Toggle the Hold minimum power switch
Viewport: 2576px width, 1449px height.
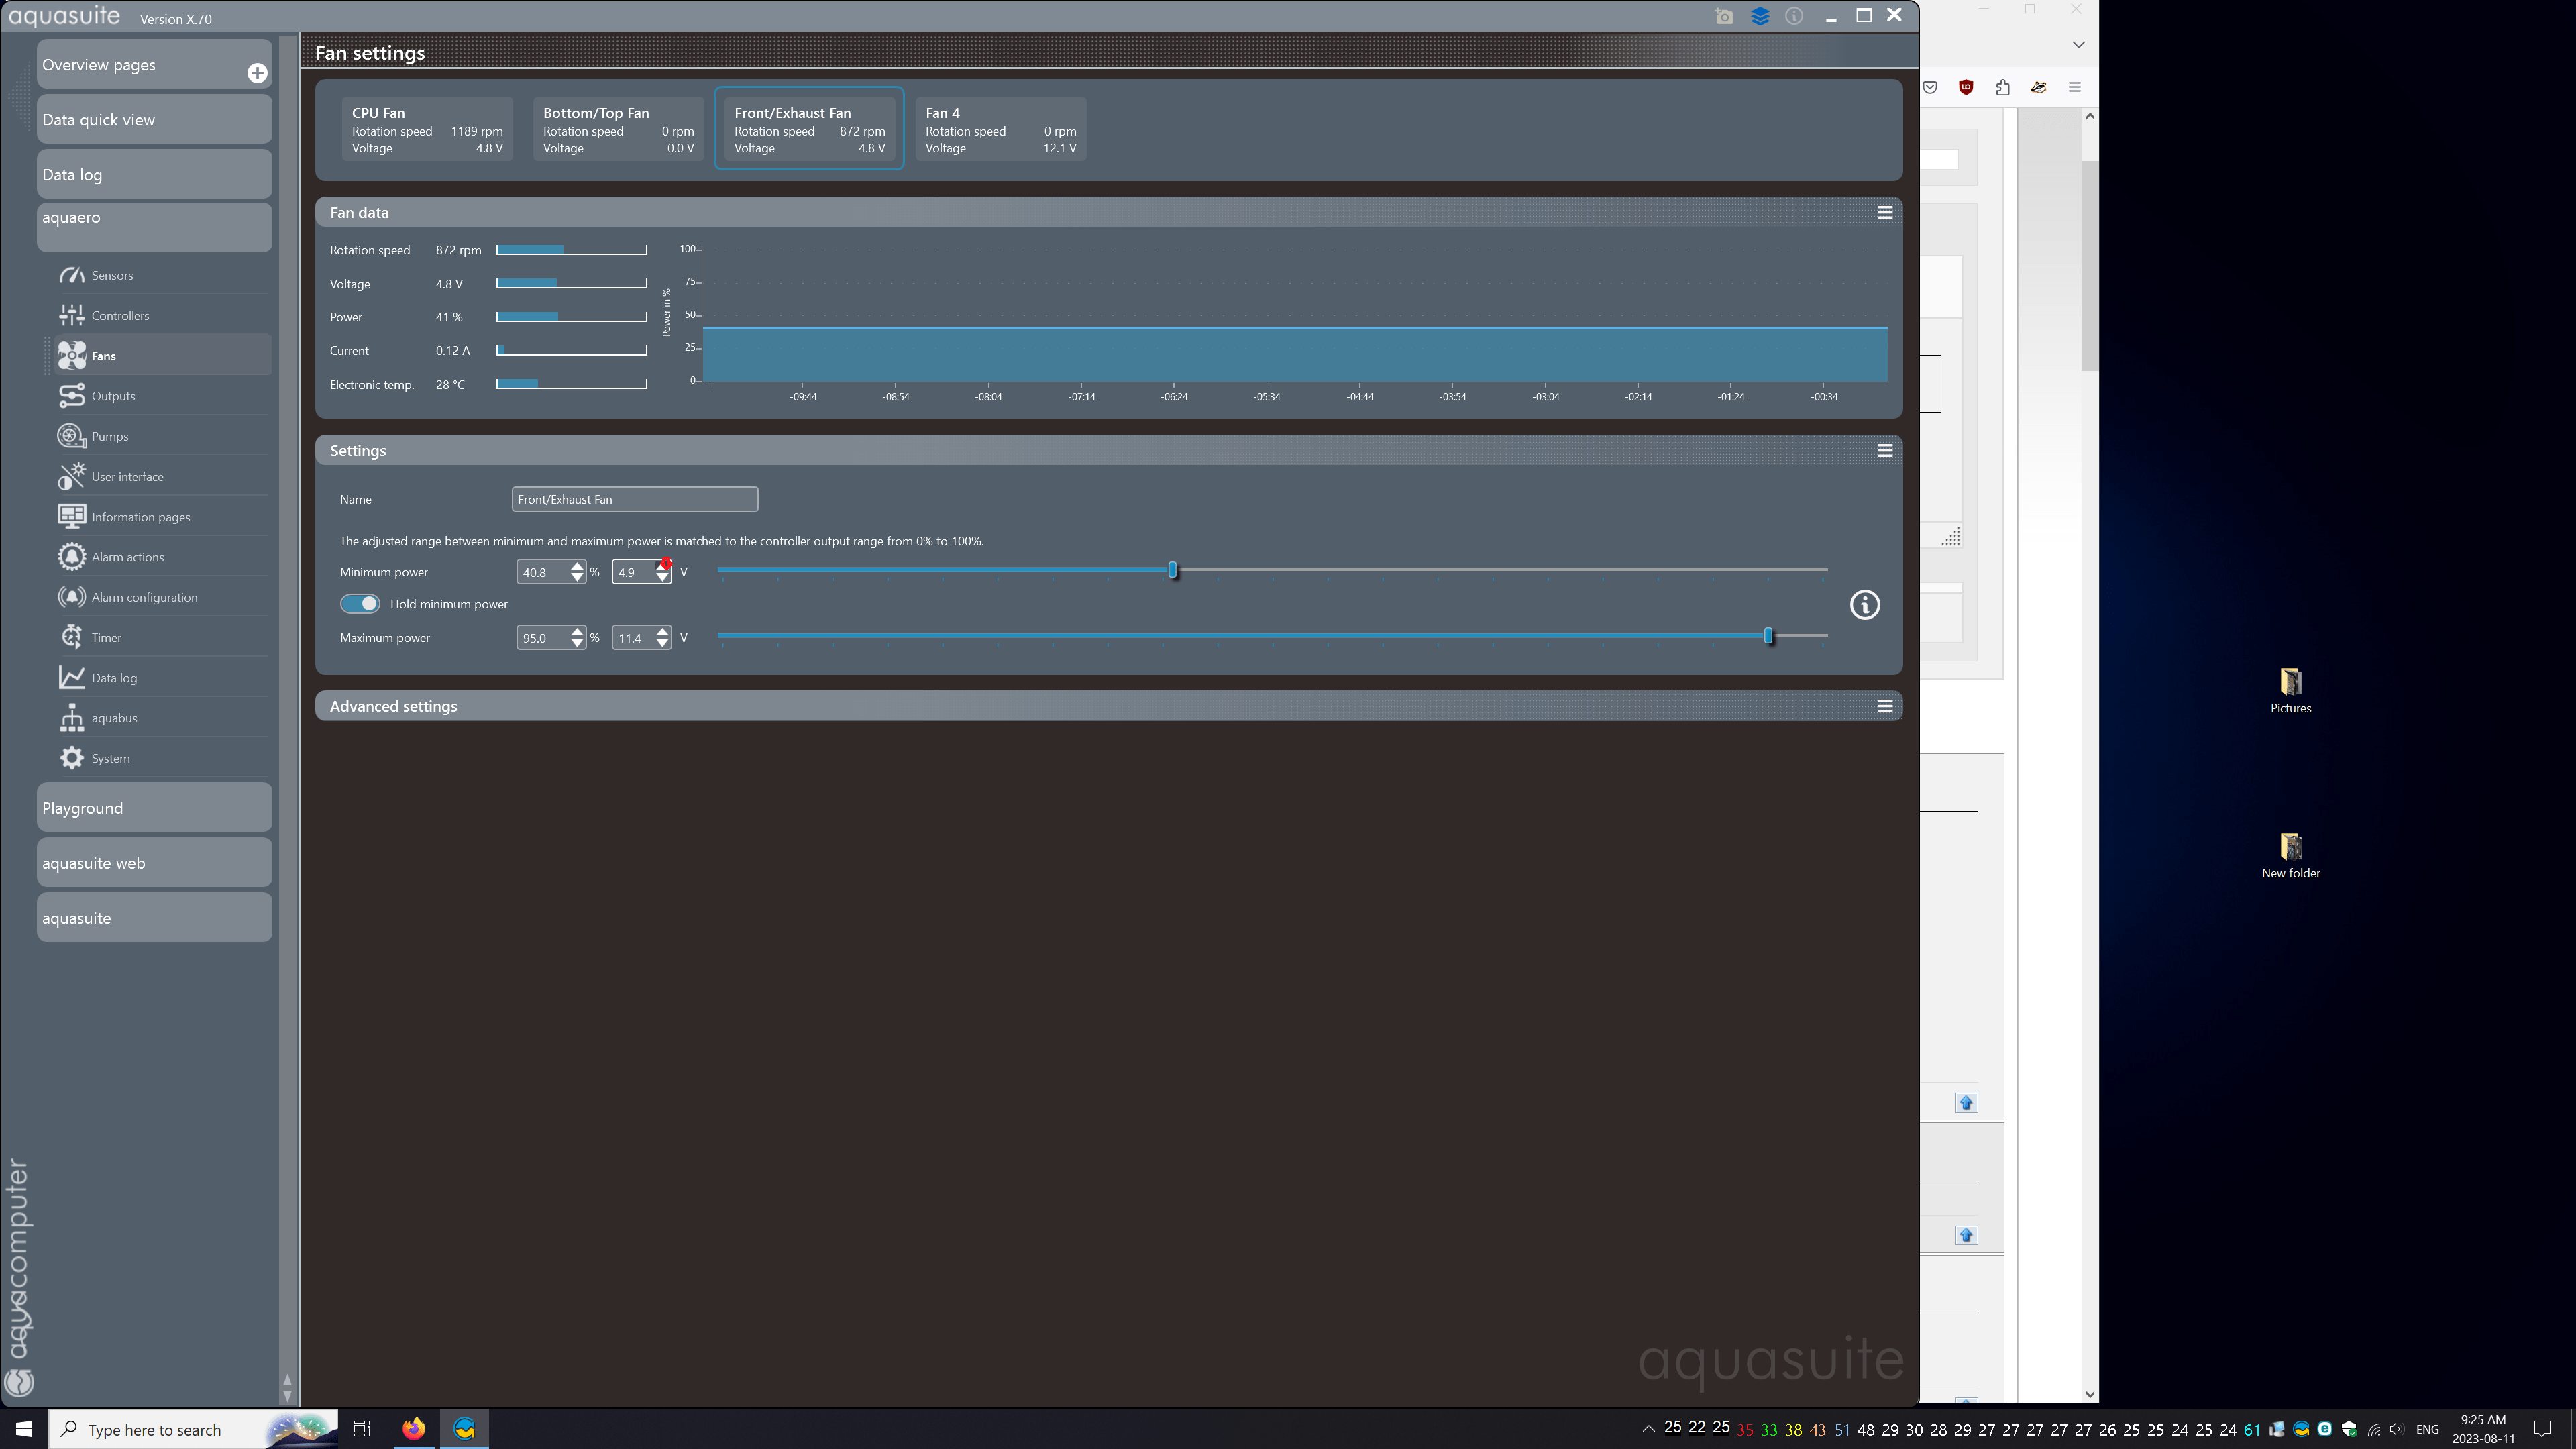coord(360,604)
